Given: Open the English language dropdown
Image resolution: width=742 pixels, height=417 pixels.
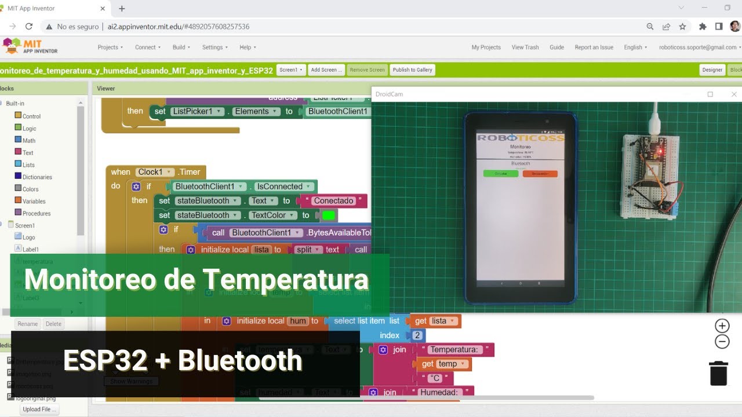Looking at the screenshot, I should pyautogui.click(x=635, y=47).
